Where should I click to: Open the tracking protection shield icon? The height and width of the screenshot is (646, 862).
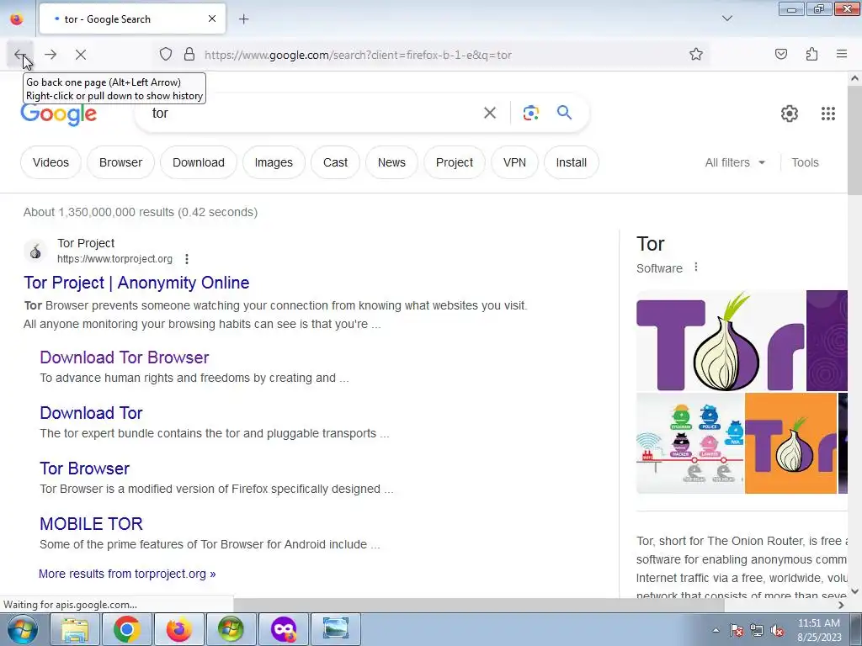tap(166, 55)
